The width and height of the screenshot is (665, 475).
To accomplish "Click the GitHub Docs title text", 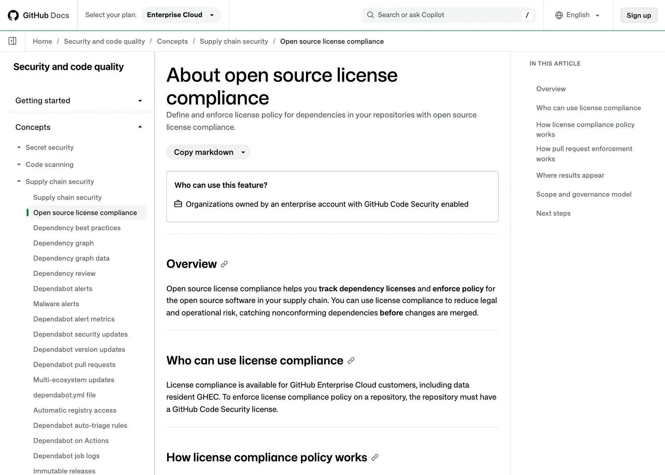I will coord(46,15).
